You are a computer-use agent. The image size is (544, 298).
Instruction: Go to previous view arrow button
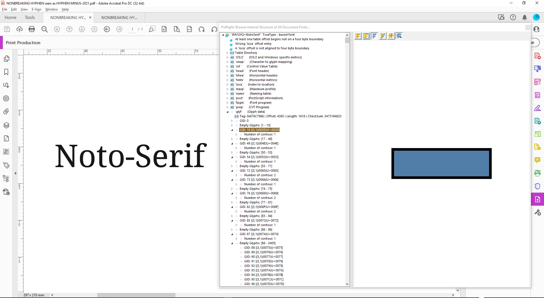pyautogui.click(x=107, y=29)
